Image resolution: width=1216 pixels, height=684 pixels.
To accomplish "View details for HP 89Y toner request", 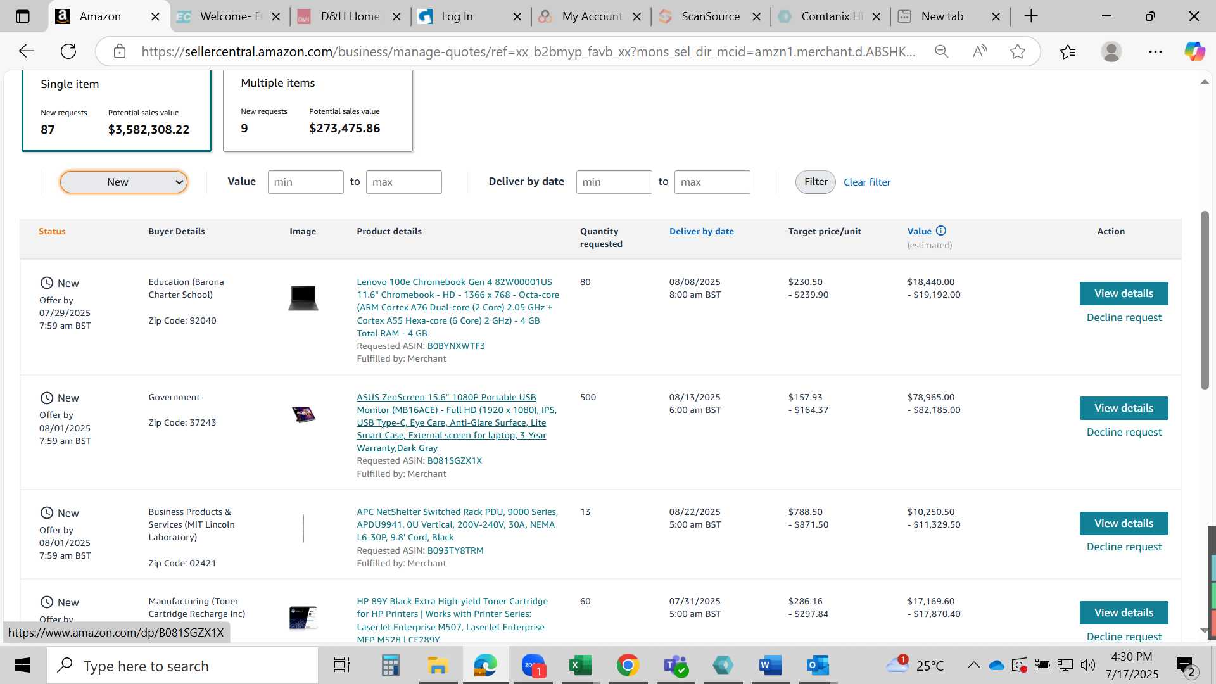I will coord(1124,613).
